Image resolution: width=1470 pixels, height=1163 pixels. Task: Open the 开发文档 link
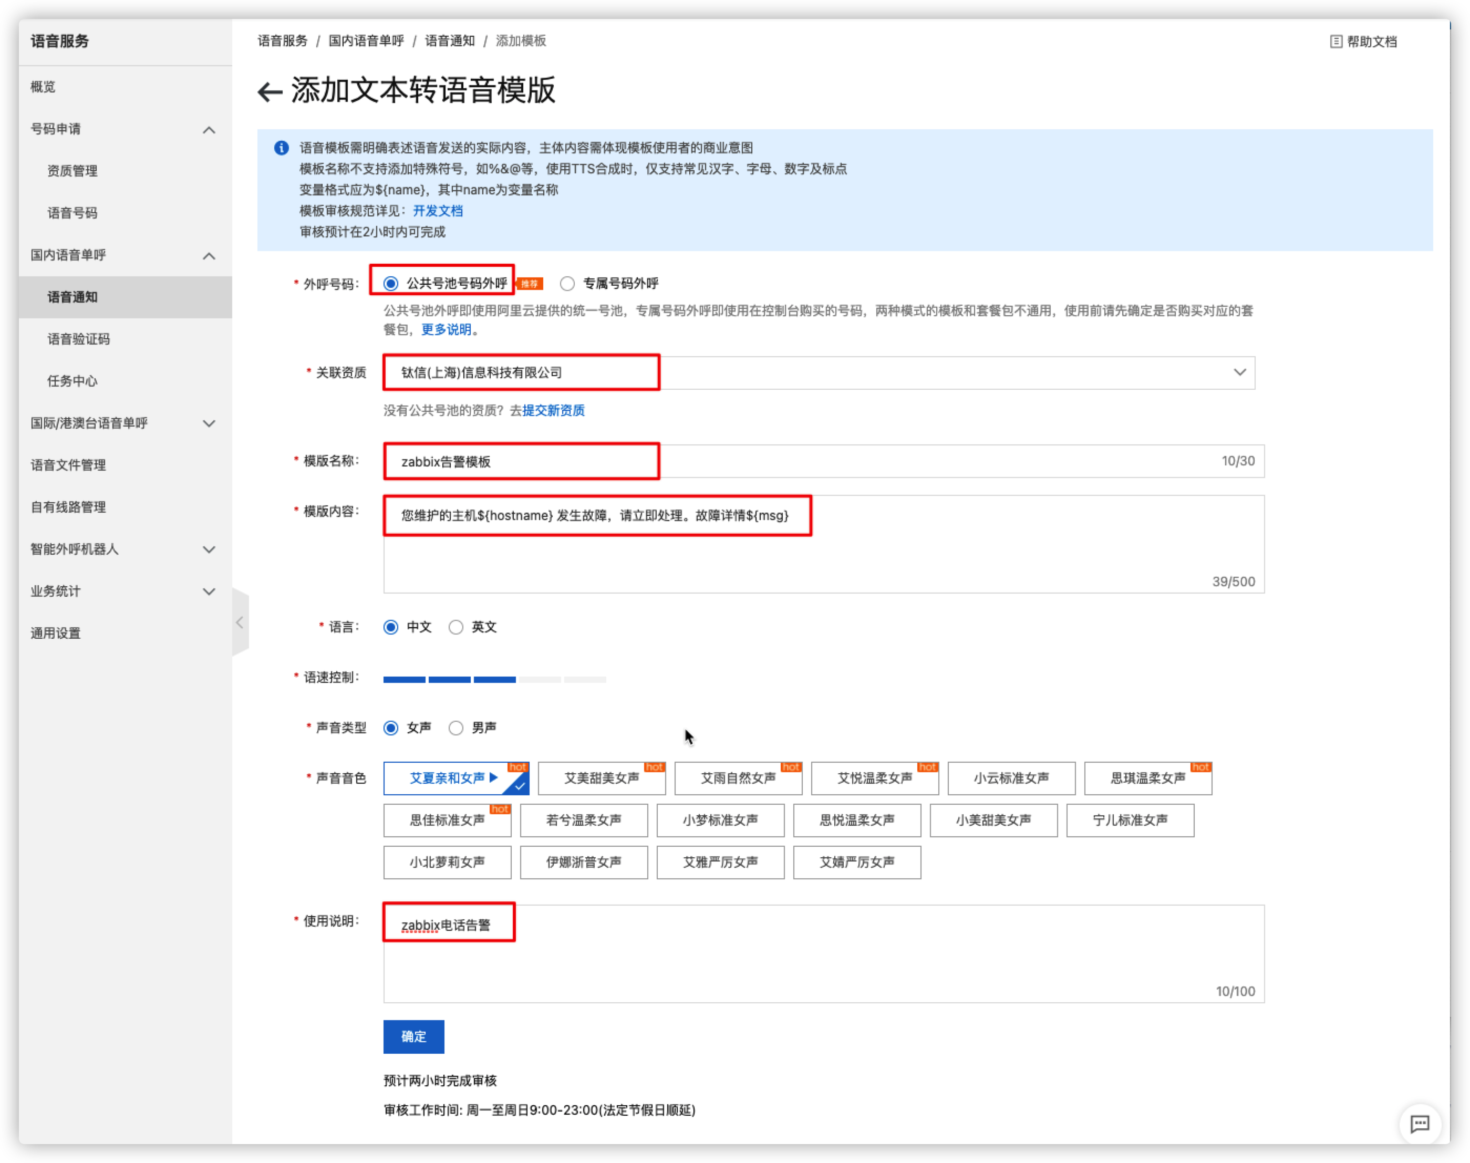click(438, 211)
